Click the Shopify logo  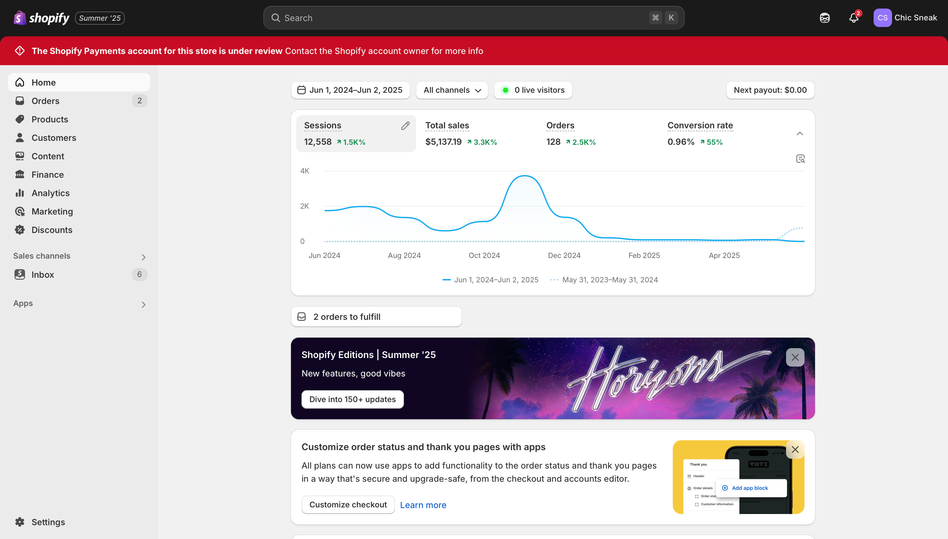click(41, 18)
